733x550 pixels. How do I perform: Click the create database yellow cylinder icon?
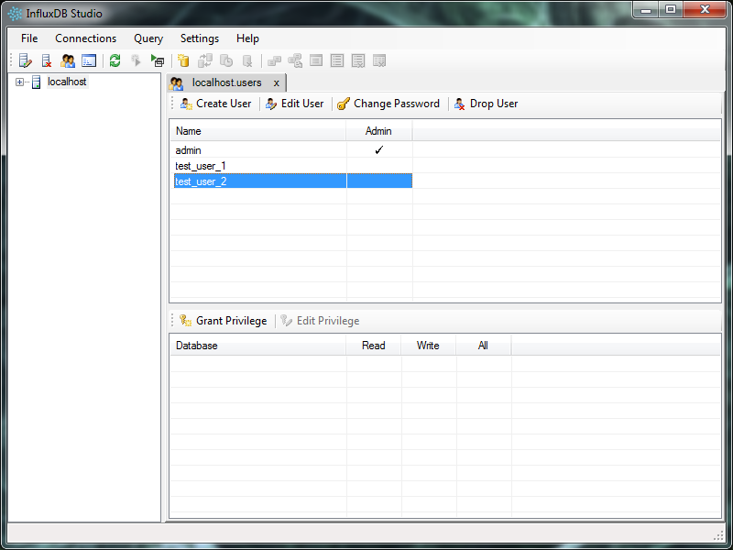pyautogui.click(x=184, y=60)
